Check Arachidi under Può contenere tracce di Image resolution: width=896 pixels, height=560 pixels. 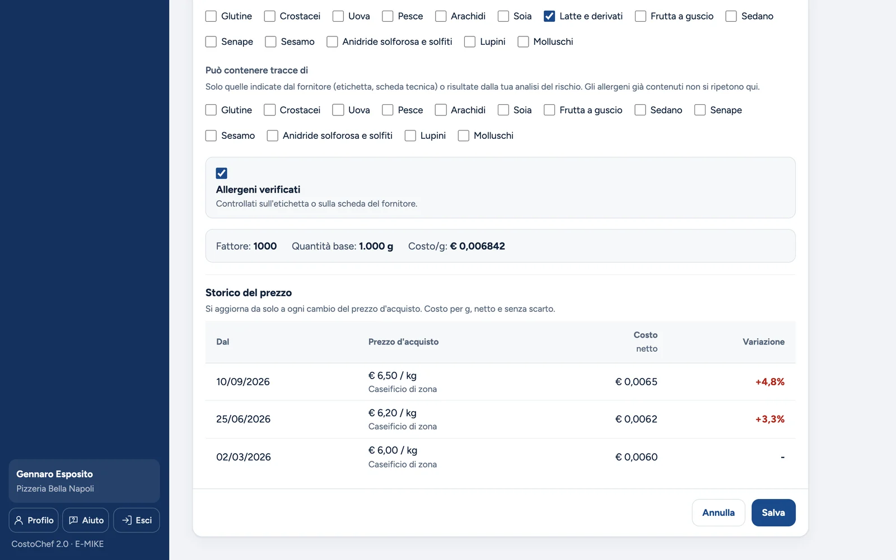[x=441, y=110]
